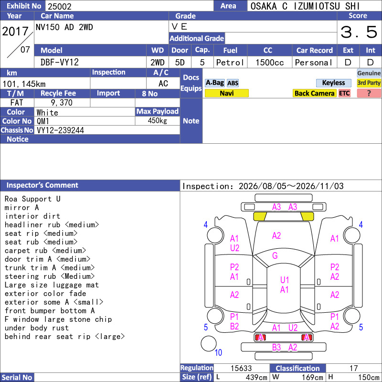
Task: Click the model code DBF-VY12
Action: click(59, 63)
